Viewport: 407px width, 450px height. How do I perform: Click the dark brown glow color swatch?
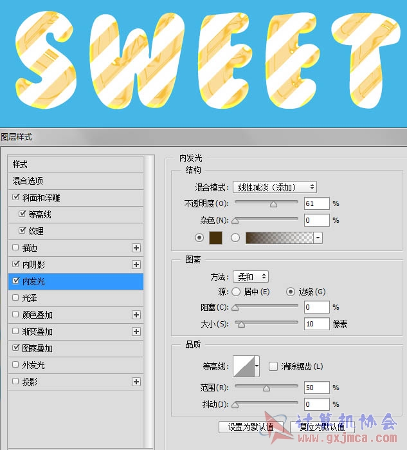pyautogui.click(x=215, y=238)
